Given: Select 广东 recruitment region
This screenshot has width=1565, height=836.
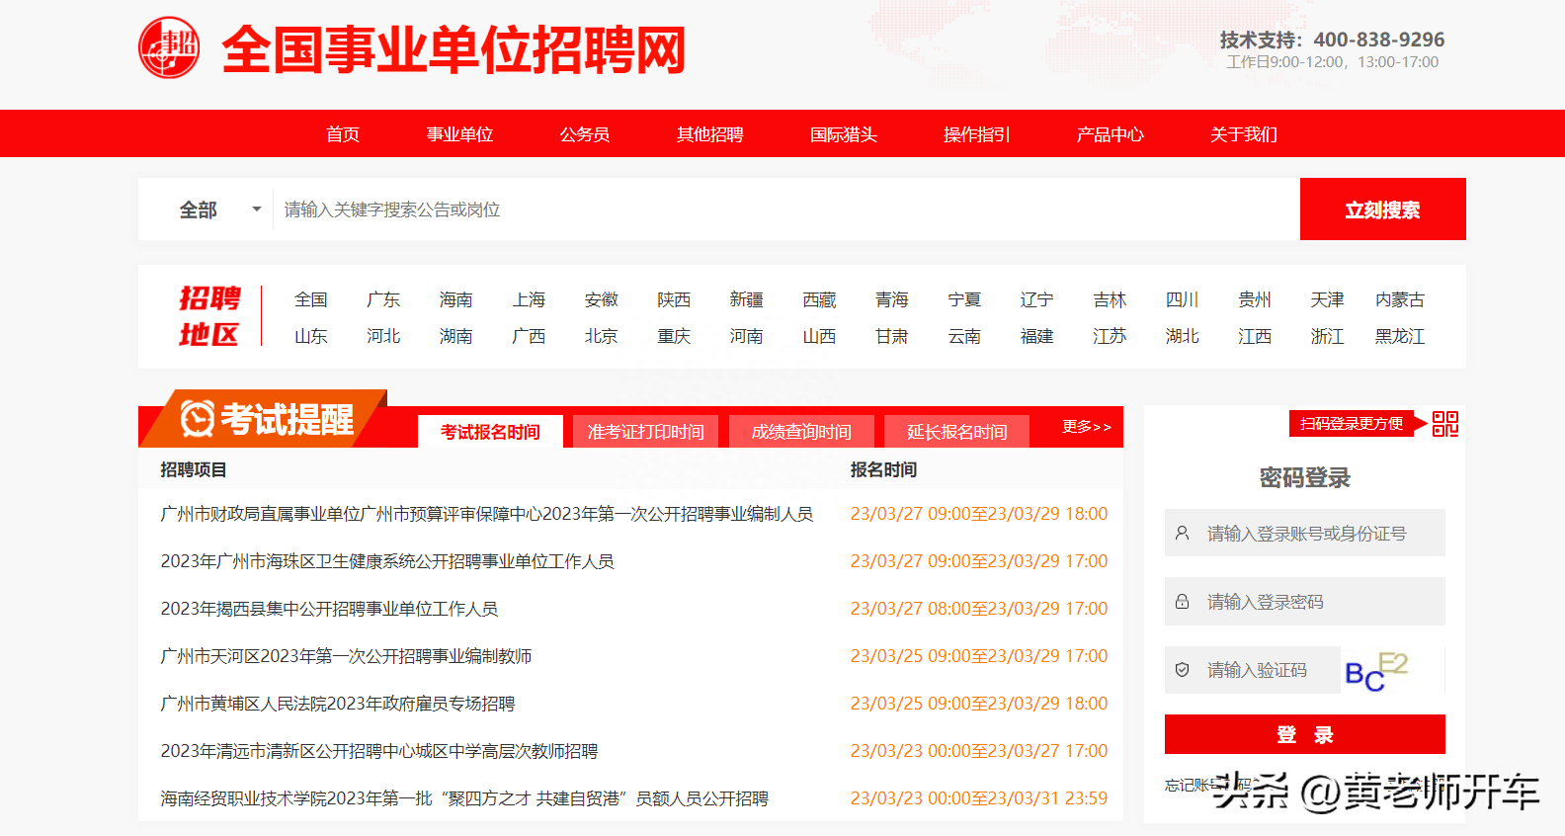Looking at the screenshot, I should 383,299.
